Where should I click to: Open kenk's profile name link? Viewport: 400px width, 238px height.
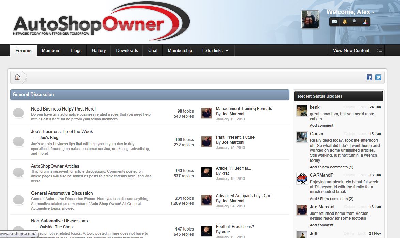point(314,107)
